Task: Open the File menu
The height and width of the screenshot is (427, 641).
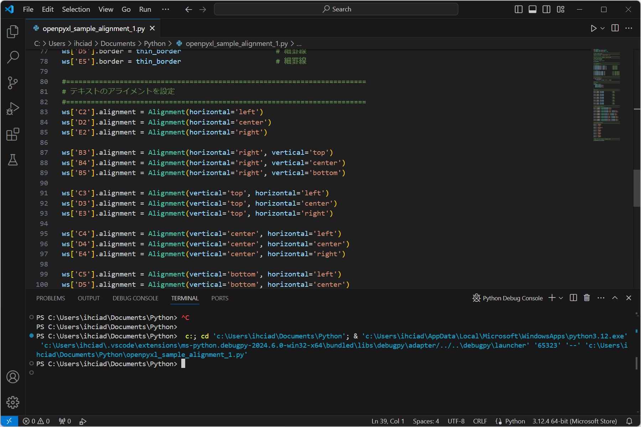Action: tap(28, 9)
